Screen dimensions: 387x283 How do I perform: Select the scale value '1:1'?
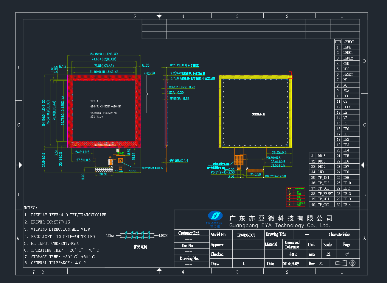click(x=328, y=254)
